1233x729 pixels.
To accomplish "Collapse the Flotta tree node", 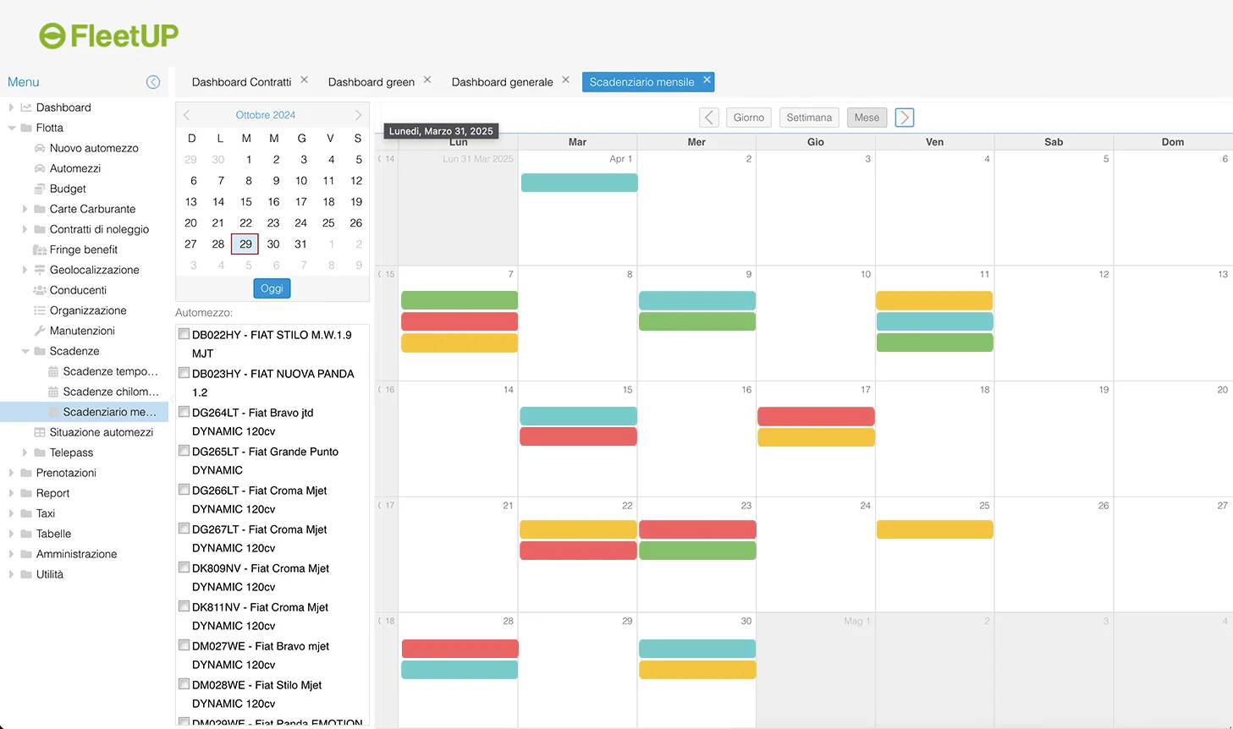I will [x=11, y=128].
